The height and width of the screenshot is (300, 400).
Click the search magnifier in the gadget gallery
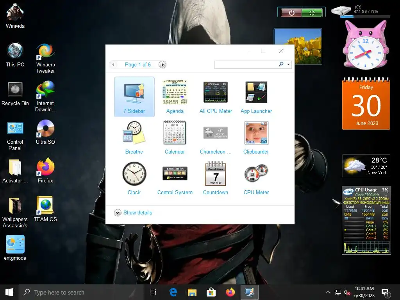tap(281, 64)
